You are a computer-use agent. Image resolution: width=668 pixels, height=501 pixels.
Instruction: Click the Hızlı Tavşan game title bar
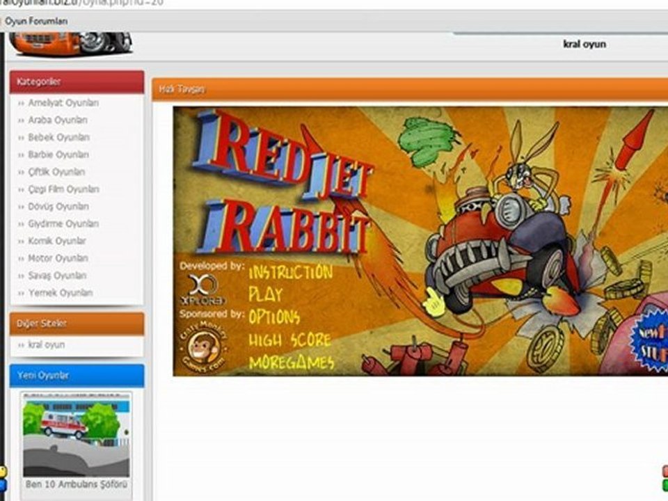tap(410, 89)
